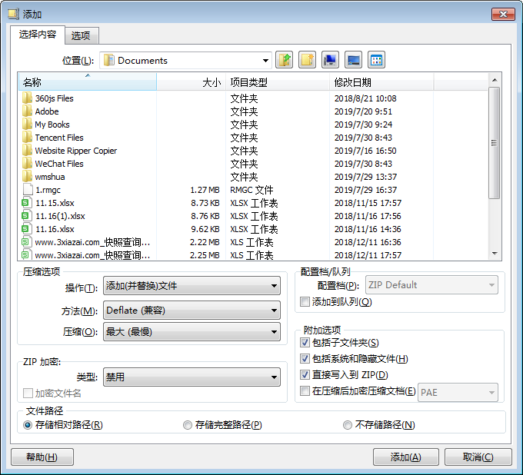This screenshot has width=523, height=475.
Task: Click the 添加(A) button
Action: pyautogui.click(x=406, y=457)
